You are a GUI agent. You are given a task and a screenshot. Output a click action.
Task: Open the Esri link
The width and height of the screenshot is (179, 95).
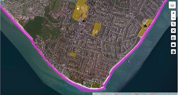[111, 94]
